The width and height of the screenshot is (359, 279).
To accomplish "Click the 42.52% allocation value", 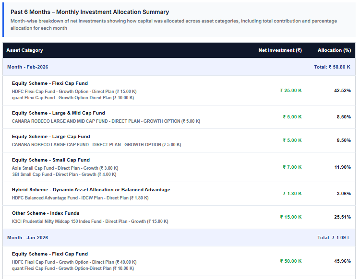I will click(x=342, y=91).
